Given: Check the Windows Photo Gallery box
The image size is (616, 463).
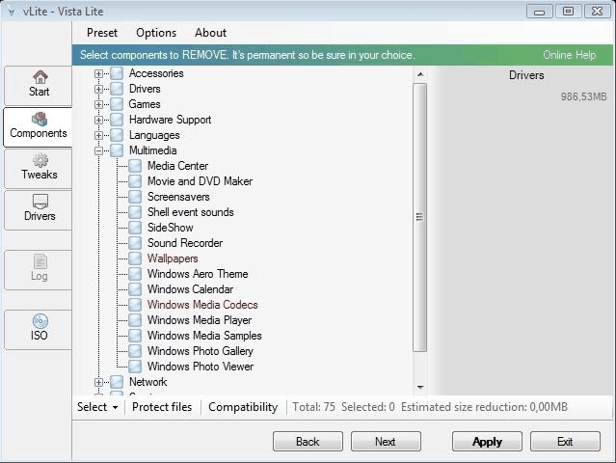Looking at the screenshot, I should coord(135,351).
